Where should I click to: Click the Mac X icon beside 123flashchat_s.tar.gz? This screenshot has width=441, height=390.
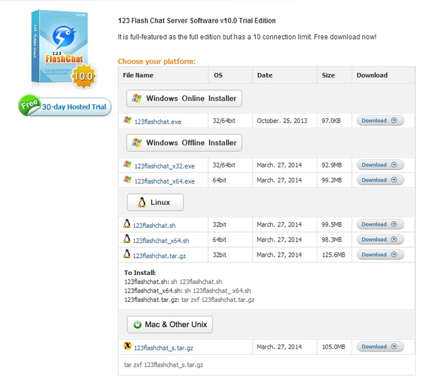pyautogui.click(x=128, y=347)
